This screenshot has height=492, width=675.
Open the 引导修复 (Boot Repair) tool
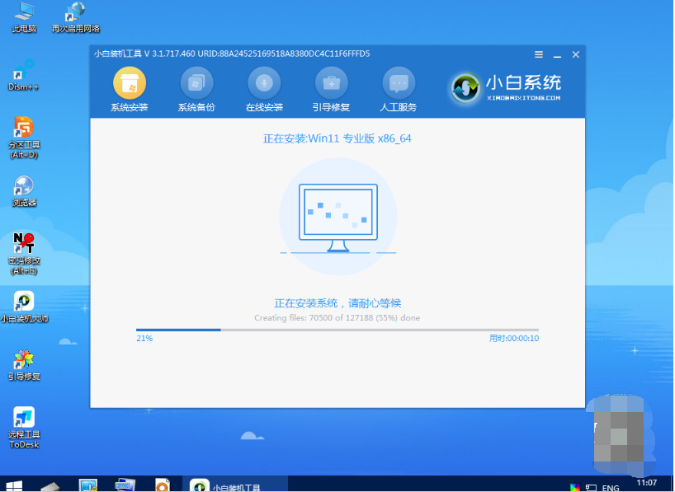click(331, 88)
